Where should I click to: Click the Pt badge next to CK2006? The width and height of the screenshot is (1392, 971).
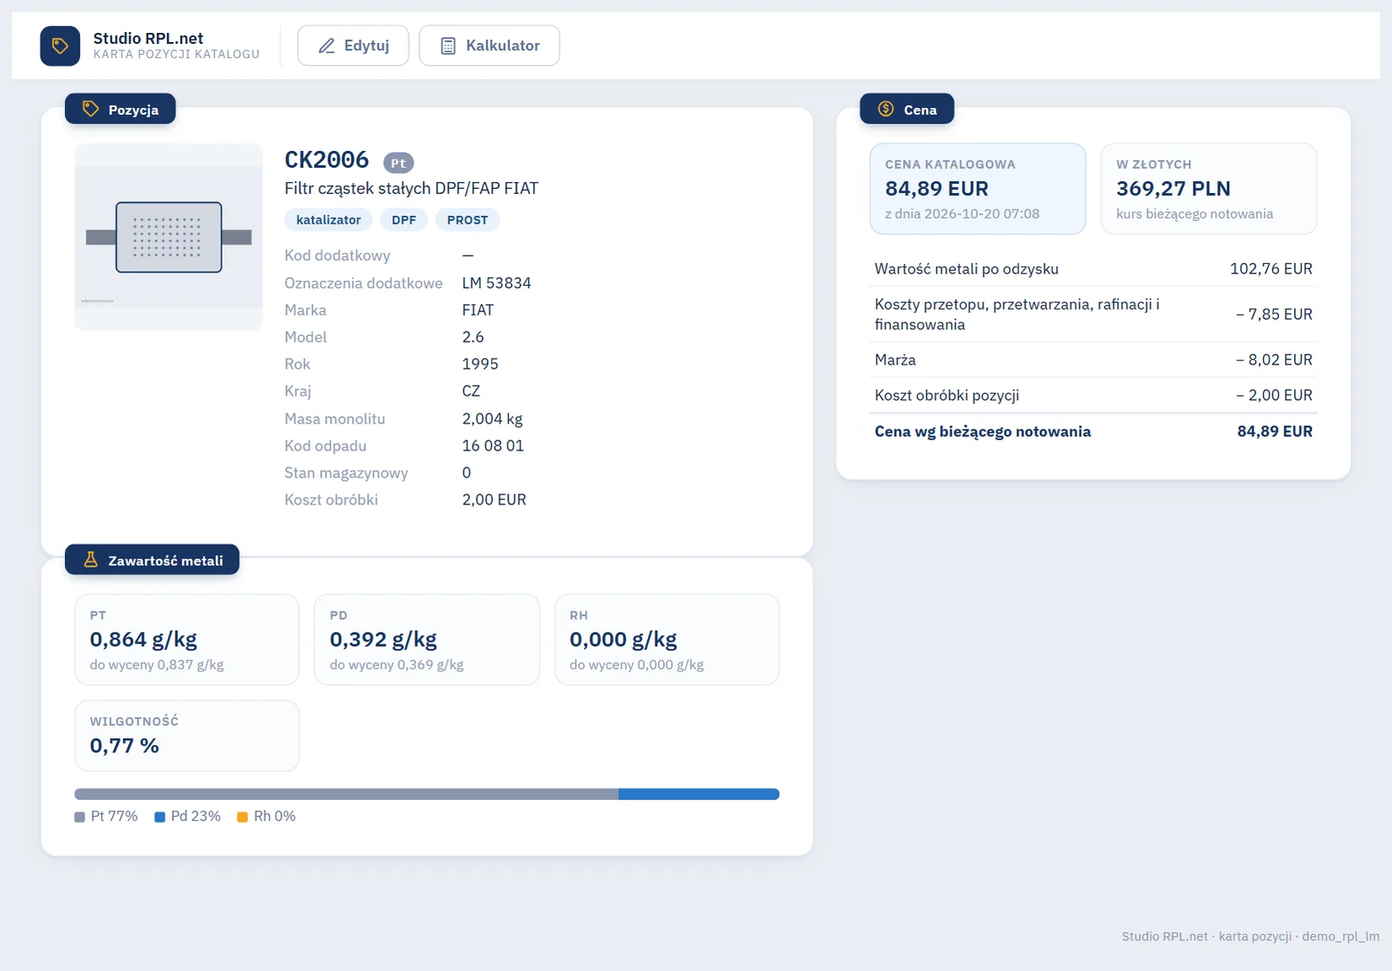pyautogui.click(x=398, y=163)
